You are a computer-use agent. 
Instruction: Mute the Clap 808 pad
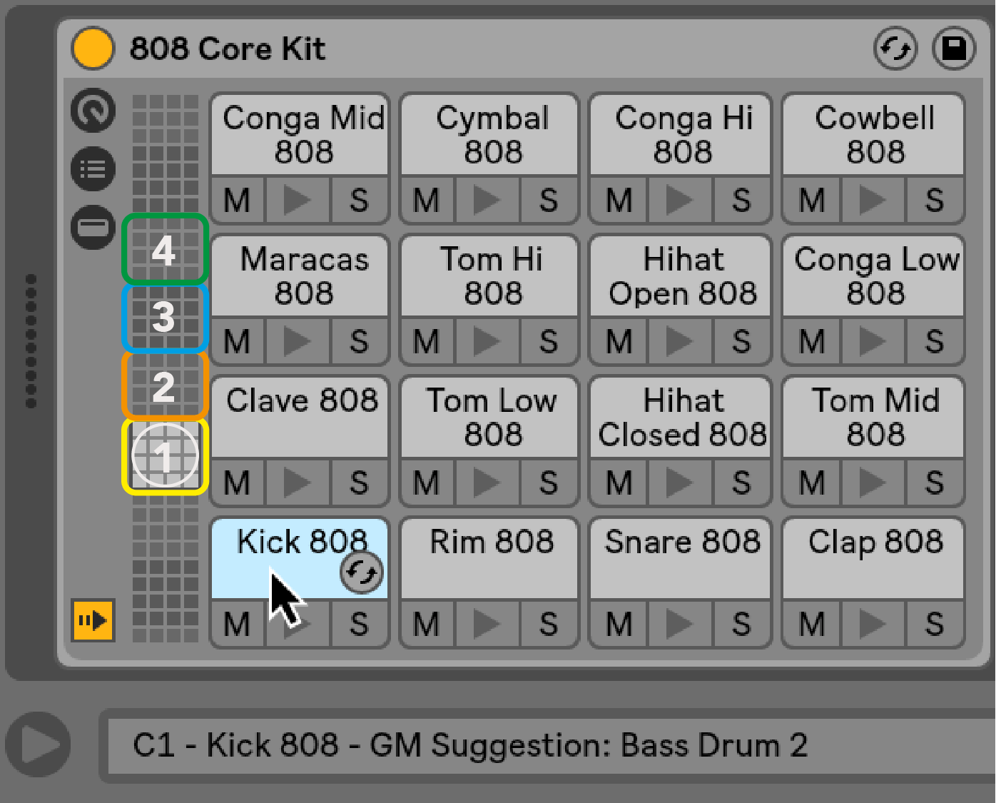click(x=812, y=624)
